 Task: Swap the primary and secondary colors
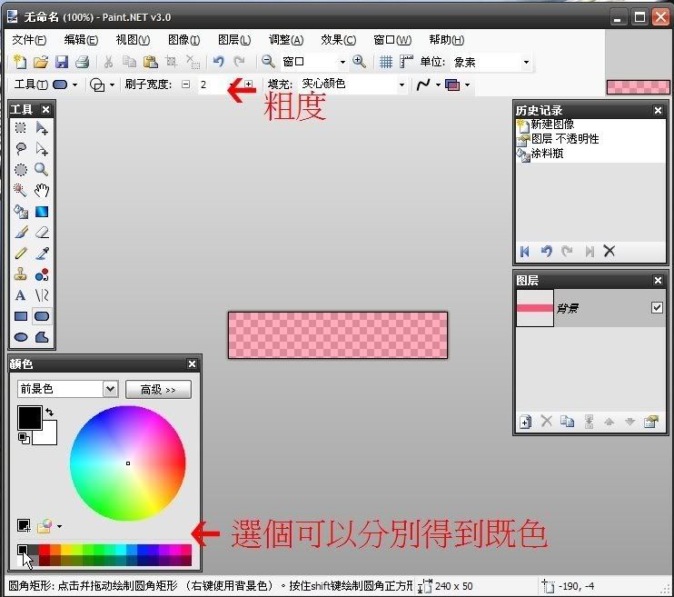point(49,412)
